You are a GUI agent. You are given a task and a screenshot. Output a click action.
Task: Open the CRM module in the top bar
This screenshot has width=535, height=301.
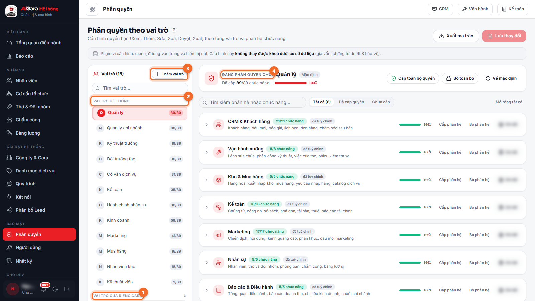tap(440, 9)
